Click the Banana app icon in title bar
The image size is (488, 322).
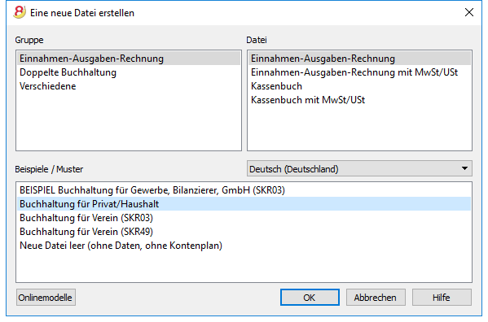(20, 13)
